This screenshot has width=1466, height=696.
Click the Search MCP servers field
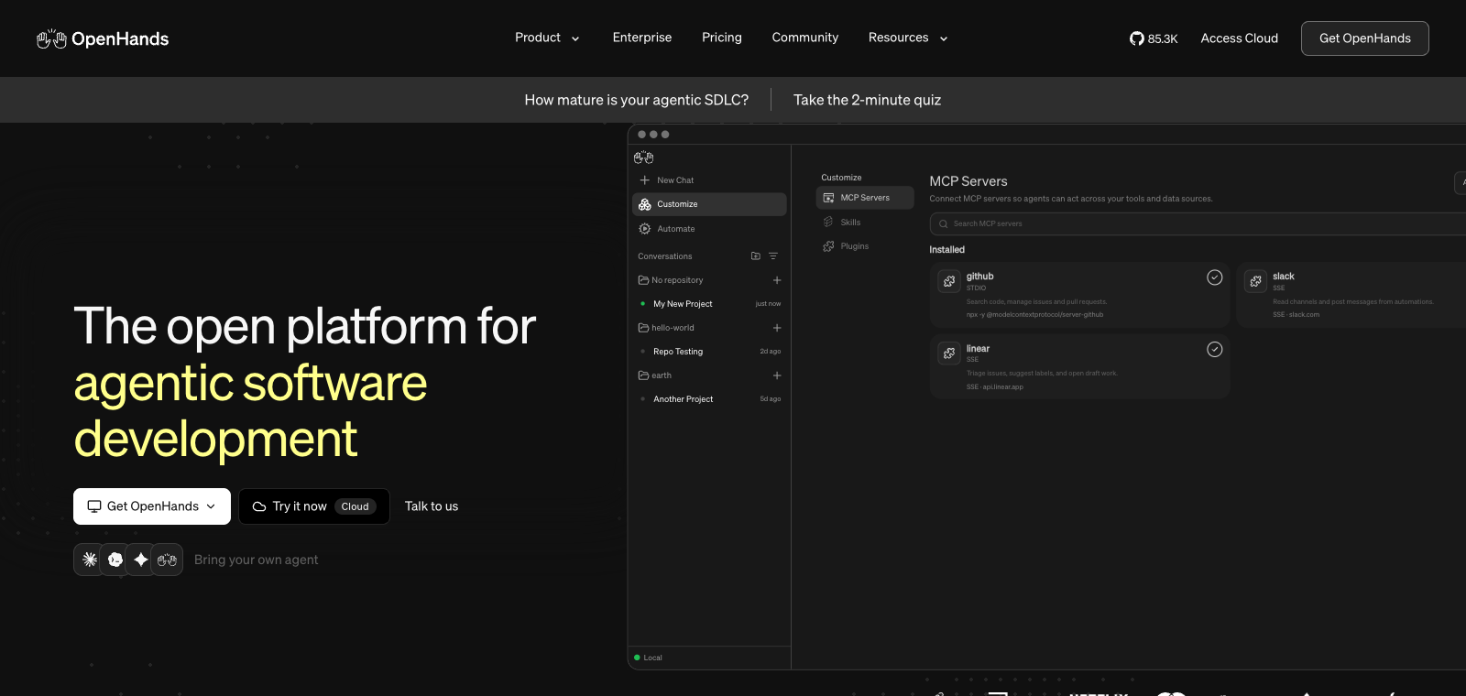point(1198,223)
